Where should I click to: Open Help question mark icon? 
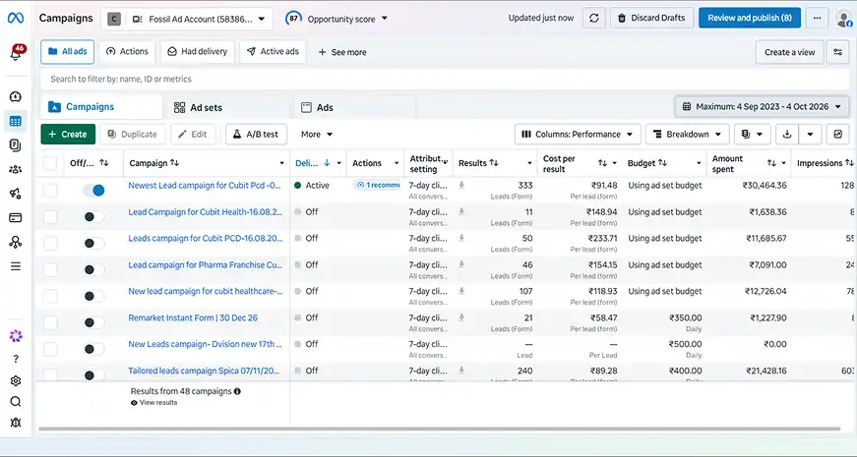[x=16, y=359]
